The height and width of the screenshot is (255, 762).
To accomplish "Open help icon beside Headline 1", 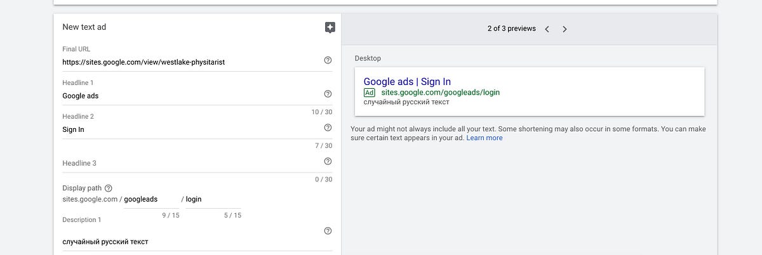I will 328,94.
